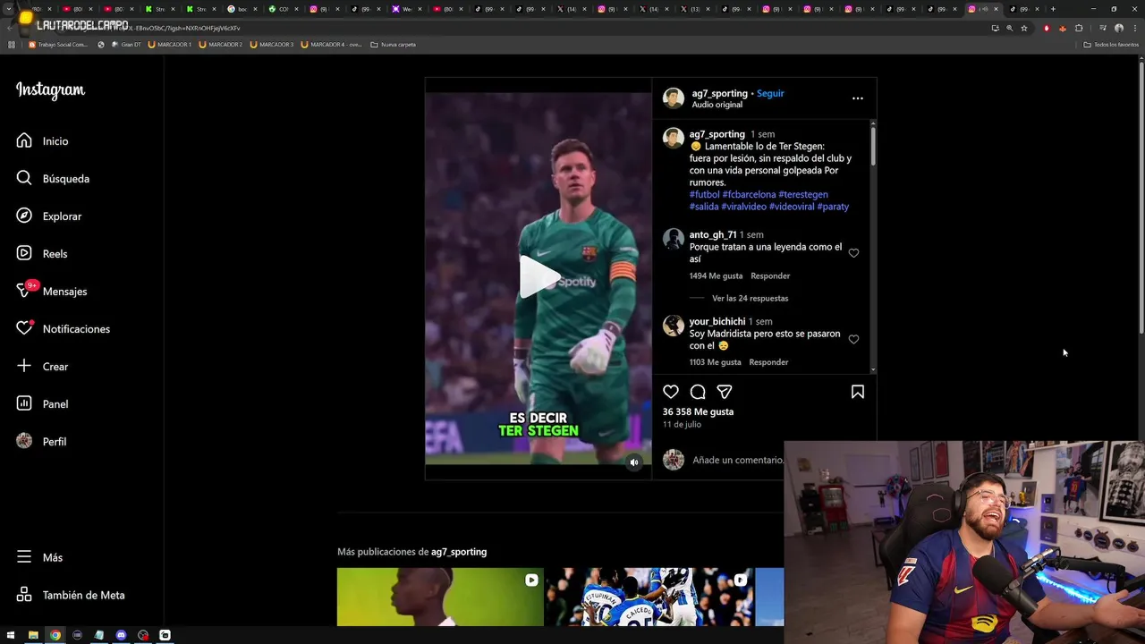Viewport: 1145px width, 644px height.
Task: Open the Nueva carpeta bookmarks folder
Action: pyautogui.click(x=394, y=44)
